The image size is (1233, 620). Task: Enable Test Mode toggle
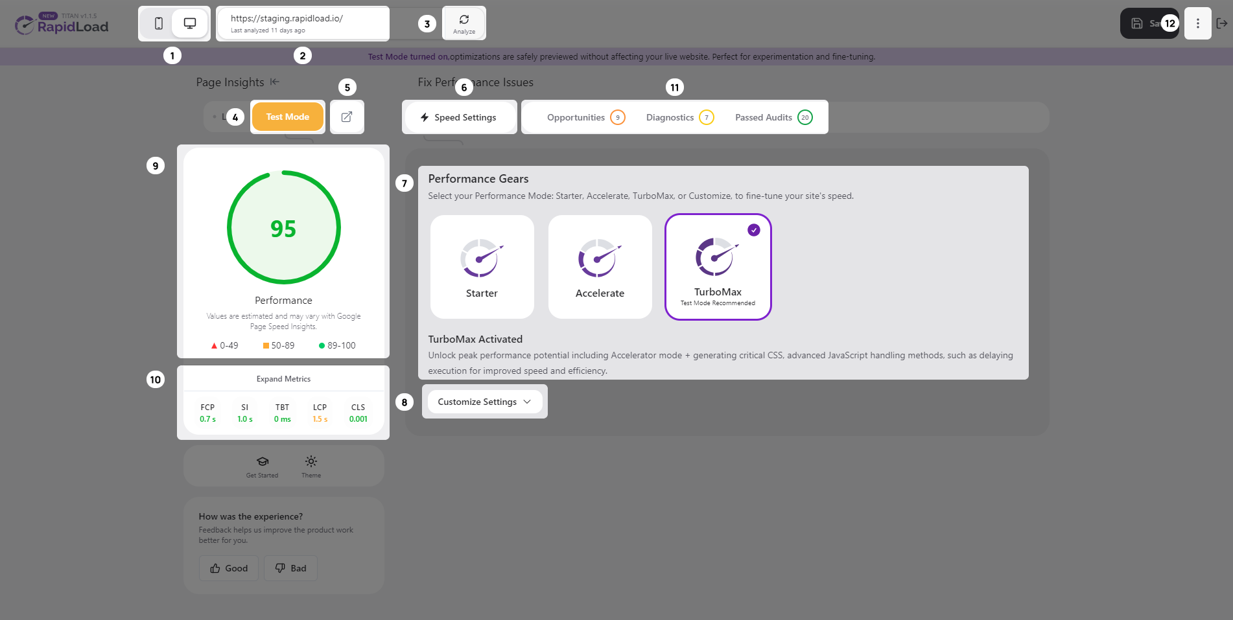(288, 117)
